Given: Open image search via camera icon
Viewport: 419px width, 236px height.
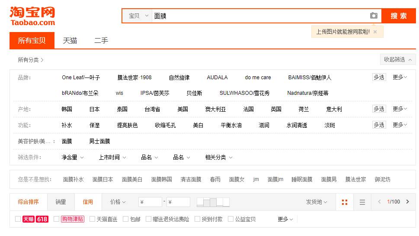Looking at the screenshot, I should tap(374, 16).
